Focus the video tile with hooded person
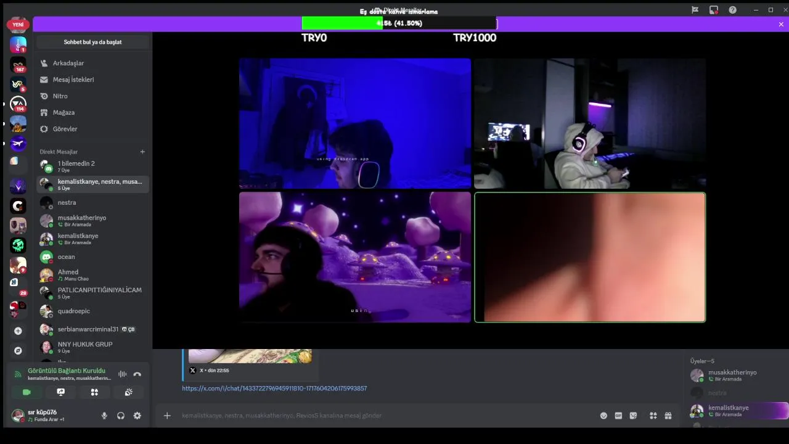Screen dimensions: 789x444 pyautogui.click(x=590, y=123)
